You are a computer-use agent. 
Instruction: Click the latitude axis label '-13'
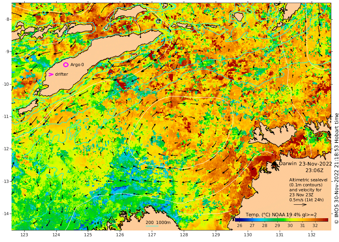point(6,181)
